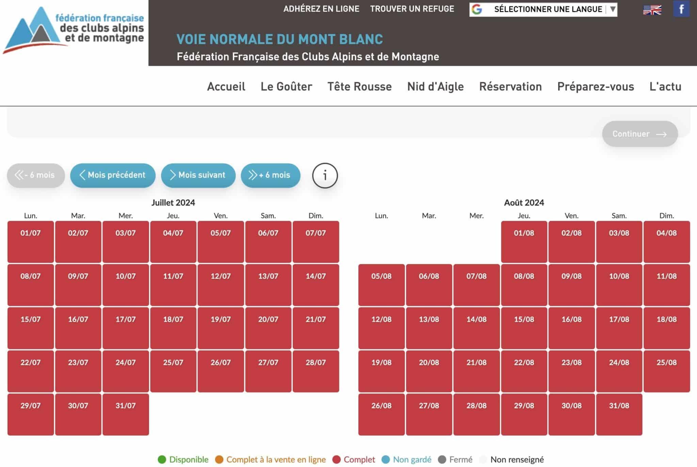Choose the 28/08 date
The image size is (697, 467).
[476, 414]
